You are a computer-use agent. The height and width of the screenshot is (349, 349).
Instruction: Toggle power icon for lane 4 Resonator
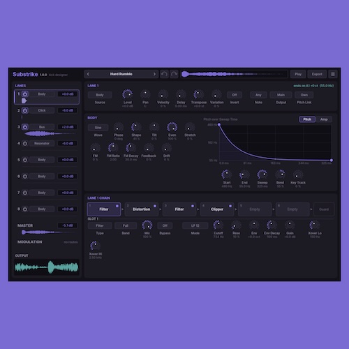click(25, 143)
